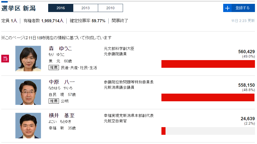This screenshot has width=257, height=144.
Task: Click the 選挙区 新潟 heading
Action: coord(18,8)
